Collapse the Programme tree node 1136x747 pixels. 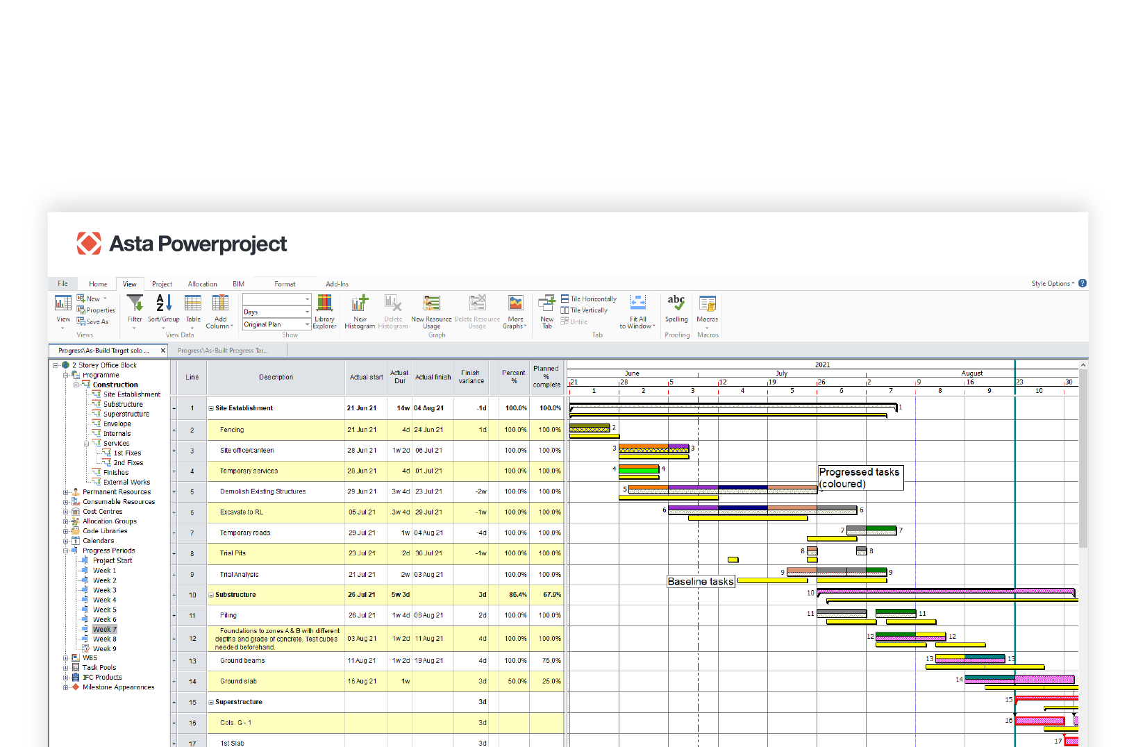(x=66, y=375)
